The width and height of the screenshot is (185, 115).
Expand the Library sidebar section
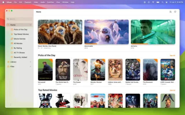(x=30, y=62)
